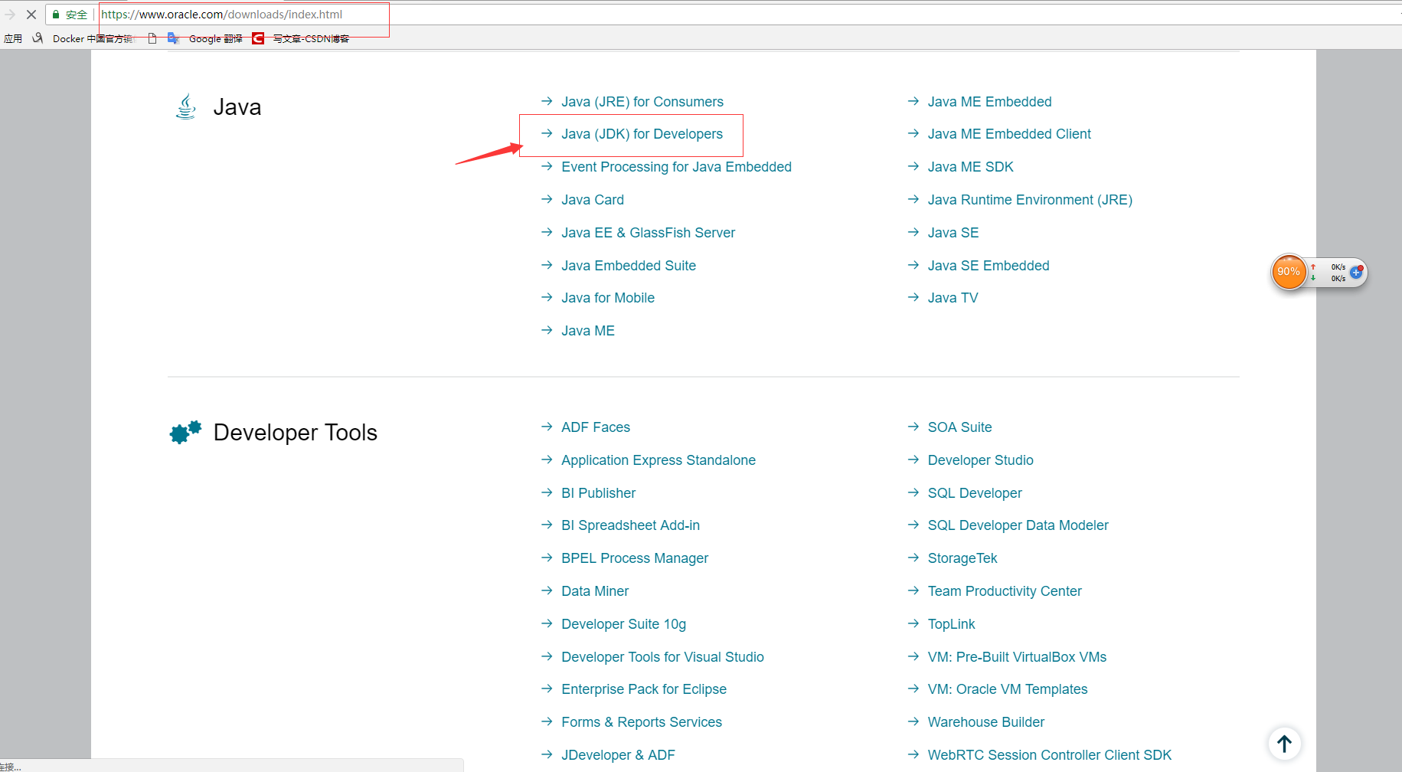Open the Google Translate bookmark
The width and height of the screenshot is (1402, 772).
[205, 38]
